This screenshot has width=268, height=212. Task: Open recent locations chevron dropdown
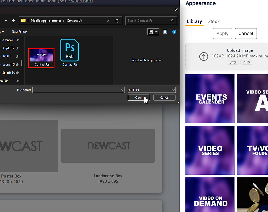click(x=6, y=21)
